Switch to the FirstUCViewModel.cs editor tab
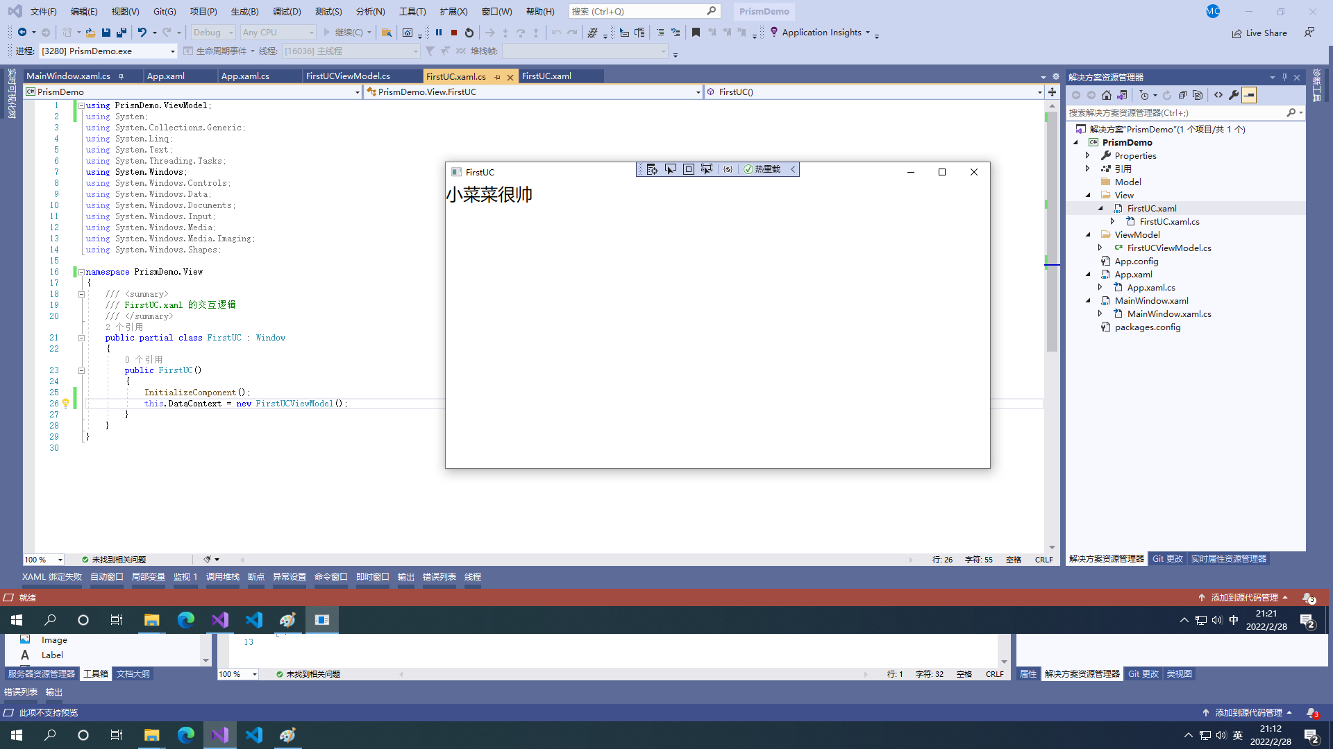The height and width of the screenshot is (749, 1333). coord(348,76)
